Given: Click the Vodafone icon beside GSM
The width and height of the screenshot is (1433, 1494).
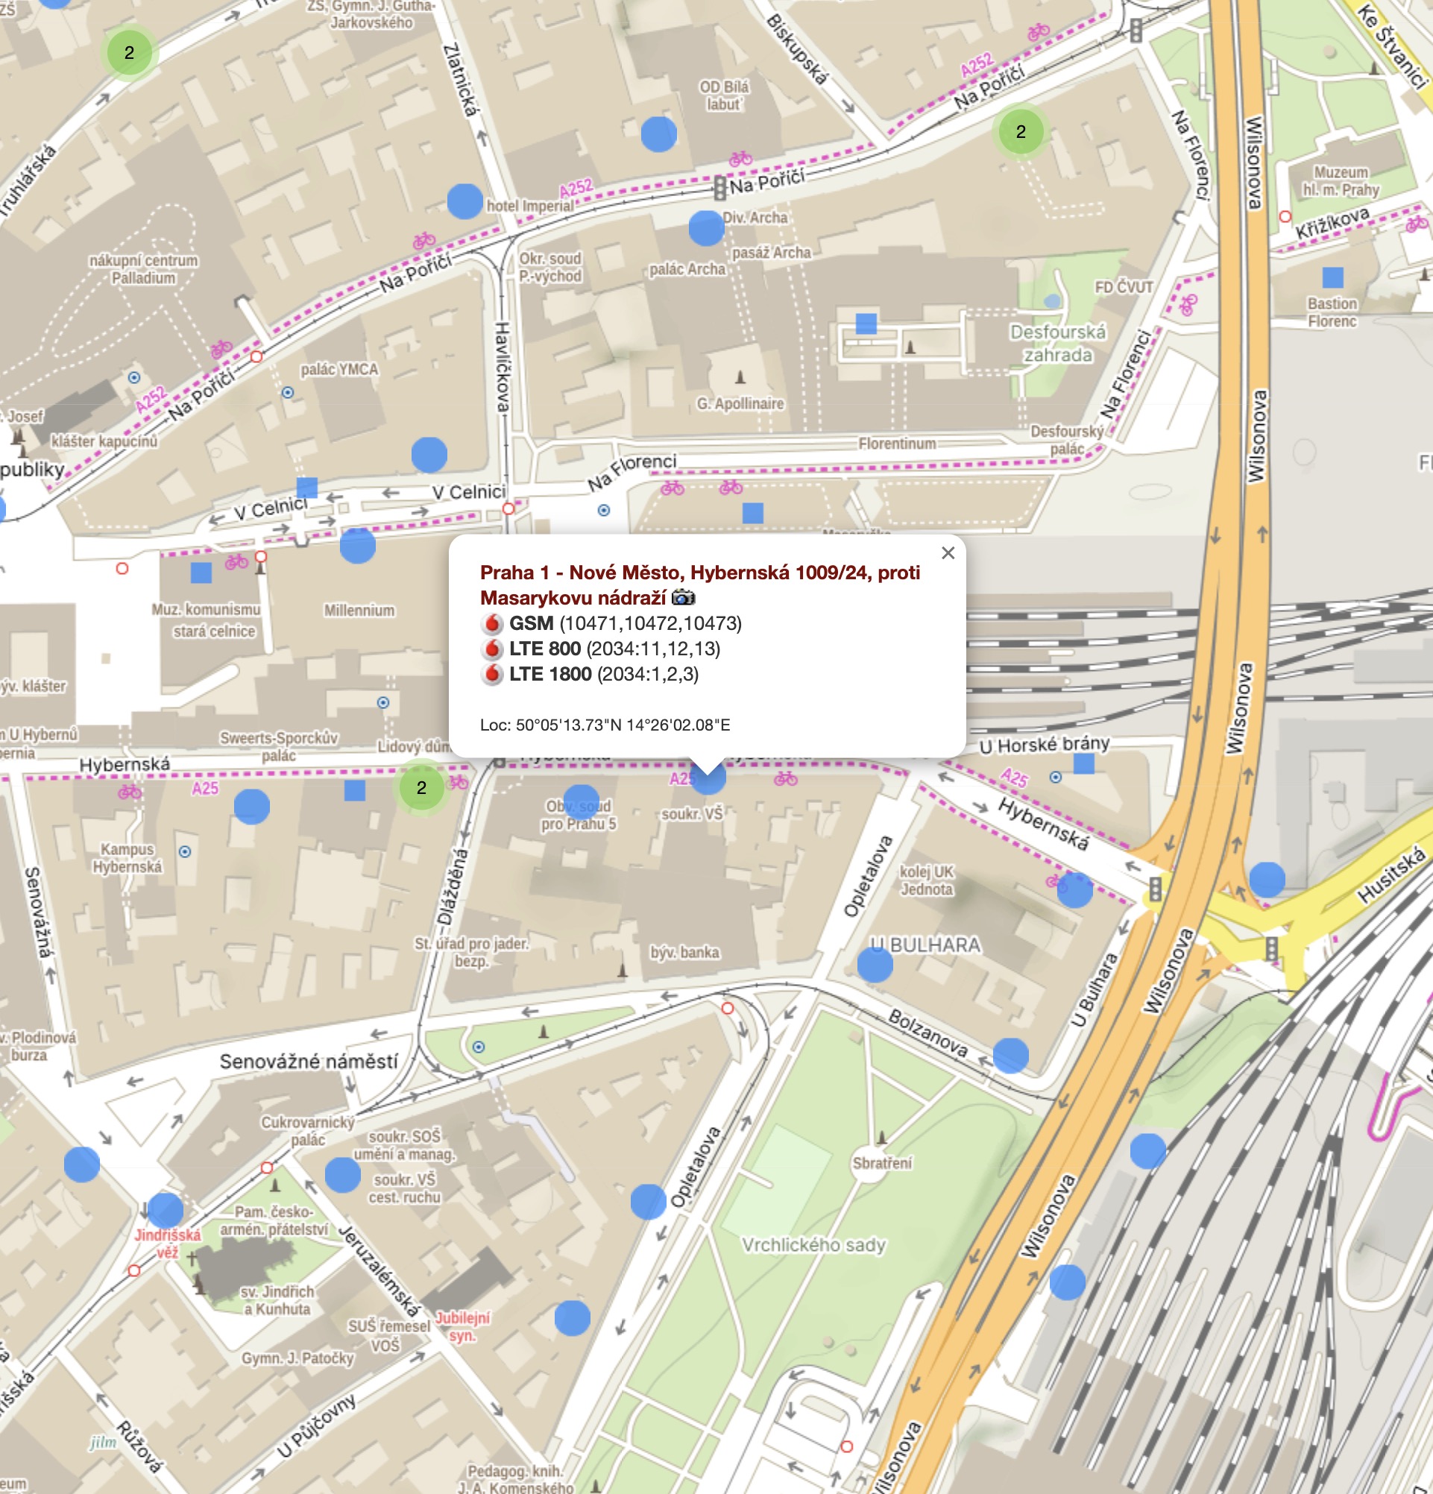Looking at the screenshot, I should [492, 623].
